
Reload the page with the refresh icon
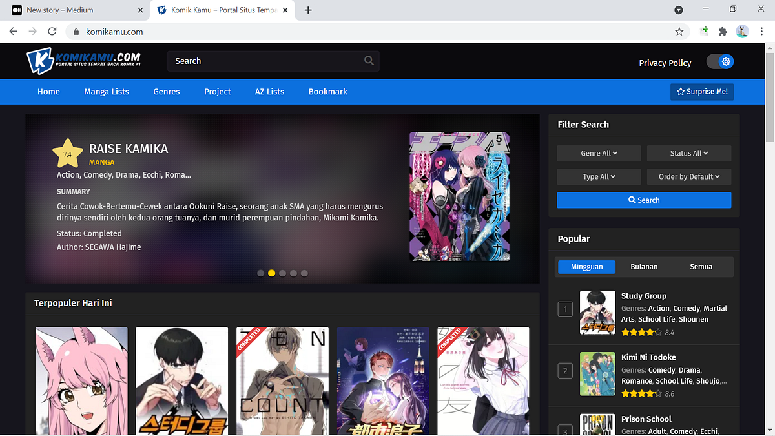coord(52,31)
